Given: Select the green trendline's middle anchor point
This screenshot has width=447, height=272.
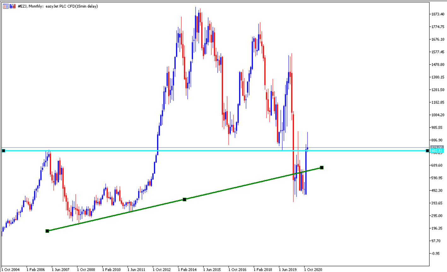Looking at the screenshot, I should click(185, 200).
